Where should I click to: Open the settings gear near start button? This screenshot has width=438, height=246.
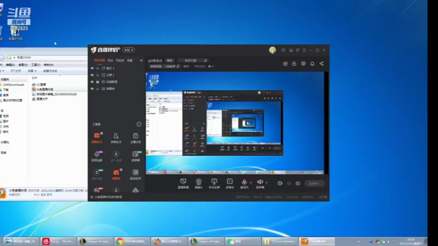298,183
